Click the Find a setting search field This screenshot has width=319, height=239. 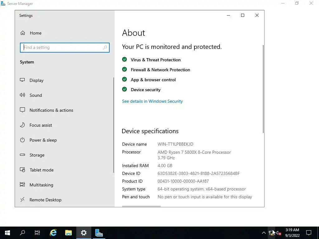tap(65, 47)
